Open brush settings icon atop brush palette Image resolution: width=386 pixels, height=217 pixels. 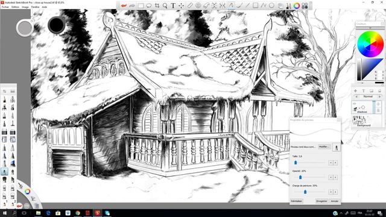[4, 91]
